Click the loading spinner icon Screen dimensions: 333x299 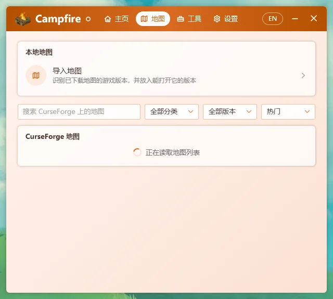(x=137, y=152)
